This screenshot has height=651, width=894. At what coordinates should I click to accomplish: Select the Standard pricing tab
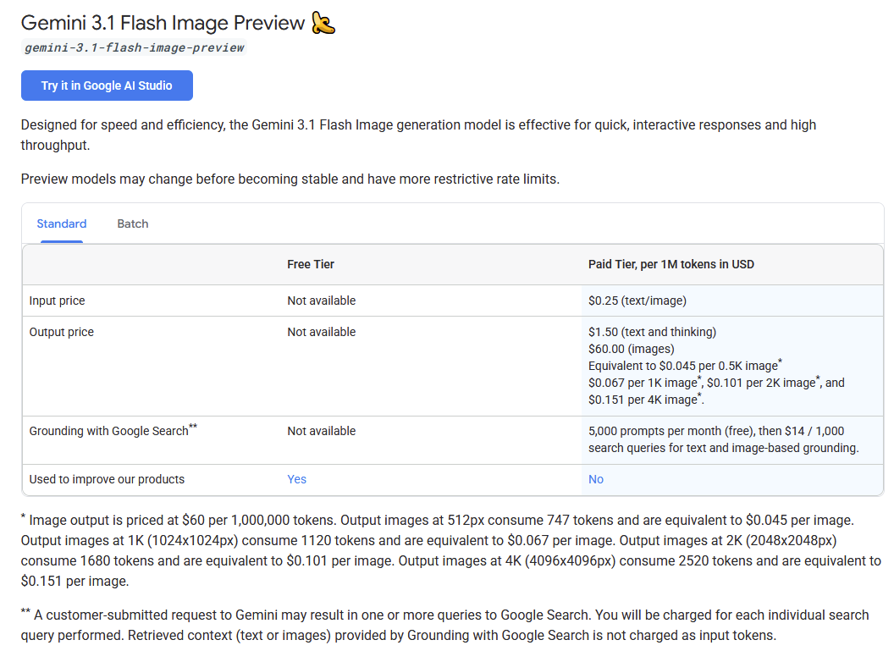click(62, 224)
